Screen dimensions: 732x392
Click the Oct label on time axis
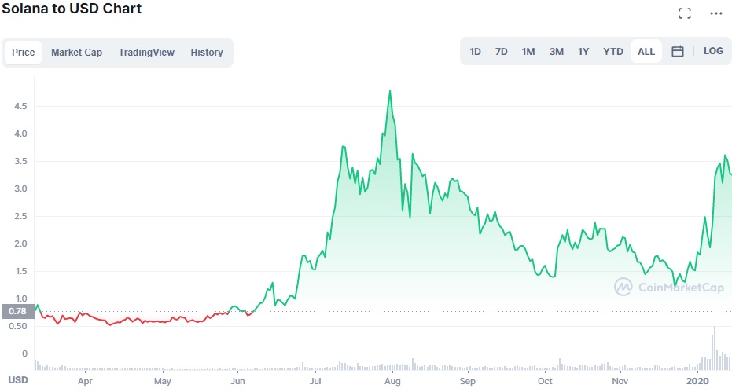[x=545, y=381]
